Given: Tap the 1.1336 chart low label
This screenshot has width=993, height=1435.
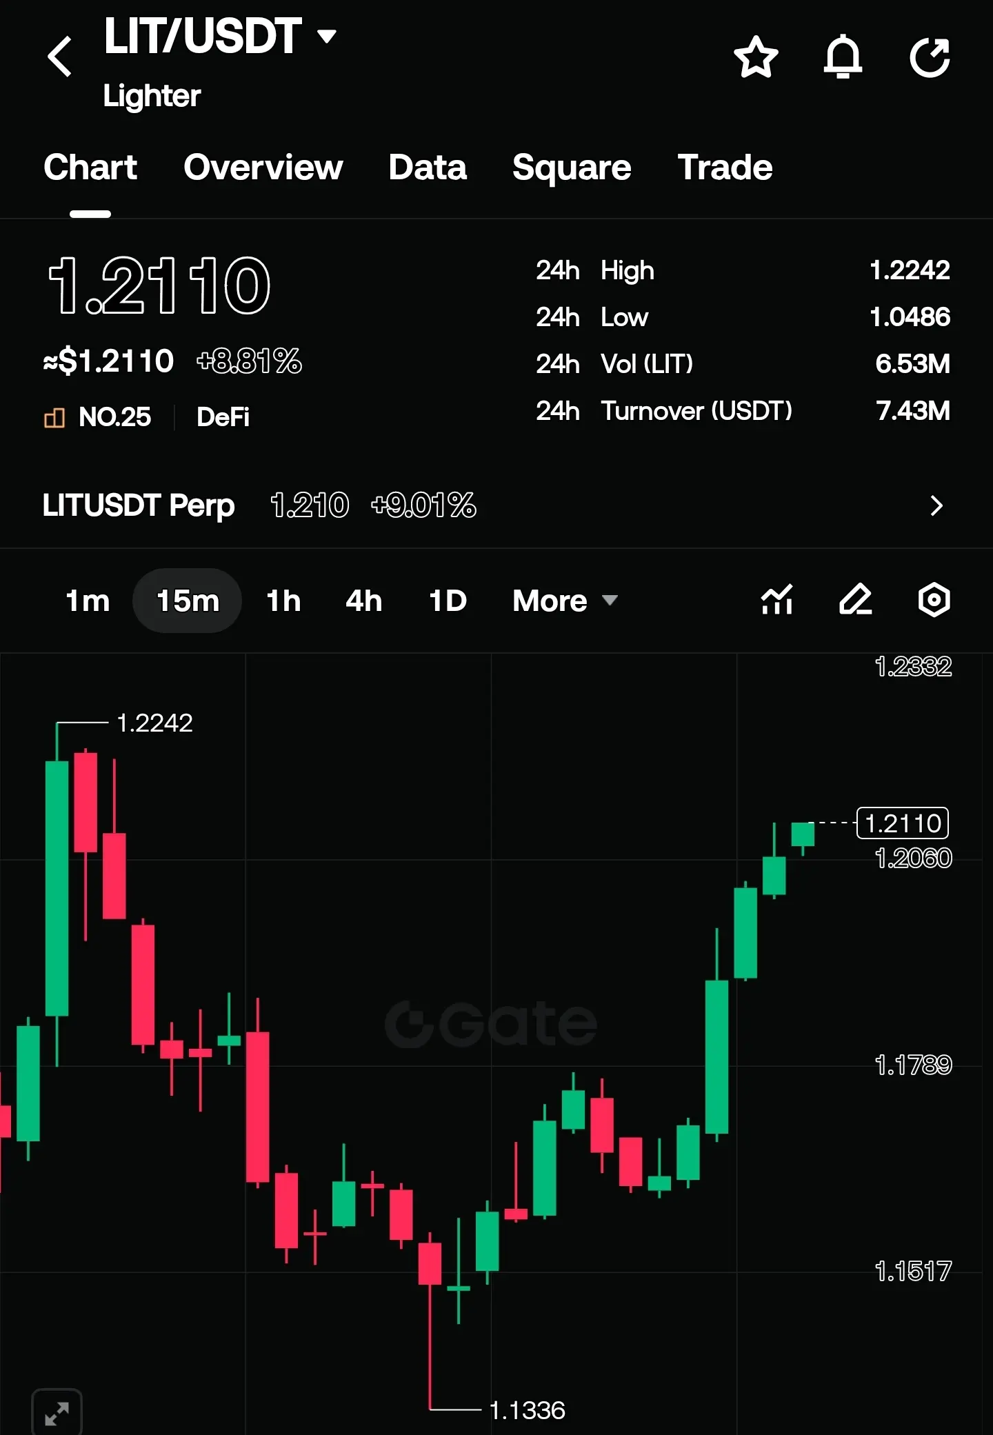Looking at the screenshot, I should click(527, 1410).
